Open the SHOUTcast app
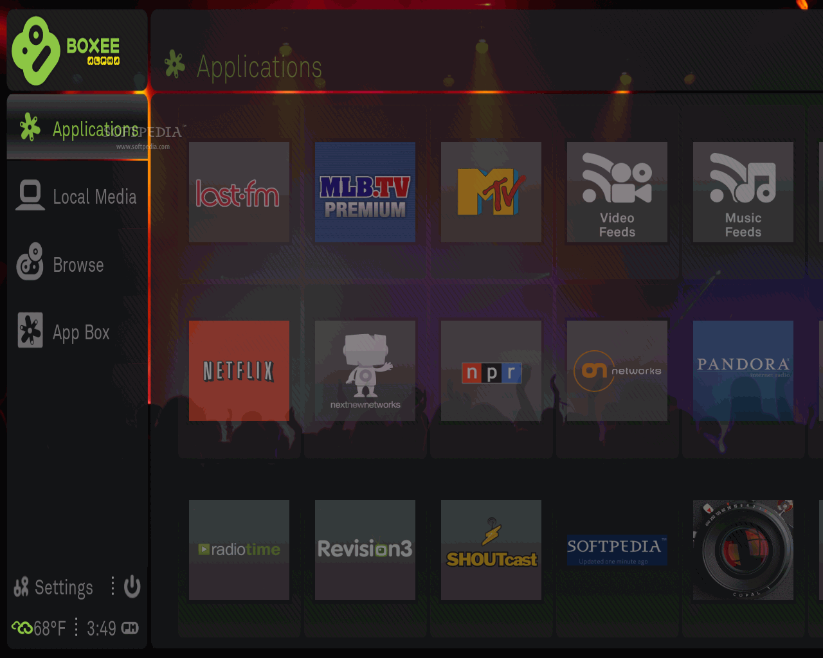 (x=491, y=550)
